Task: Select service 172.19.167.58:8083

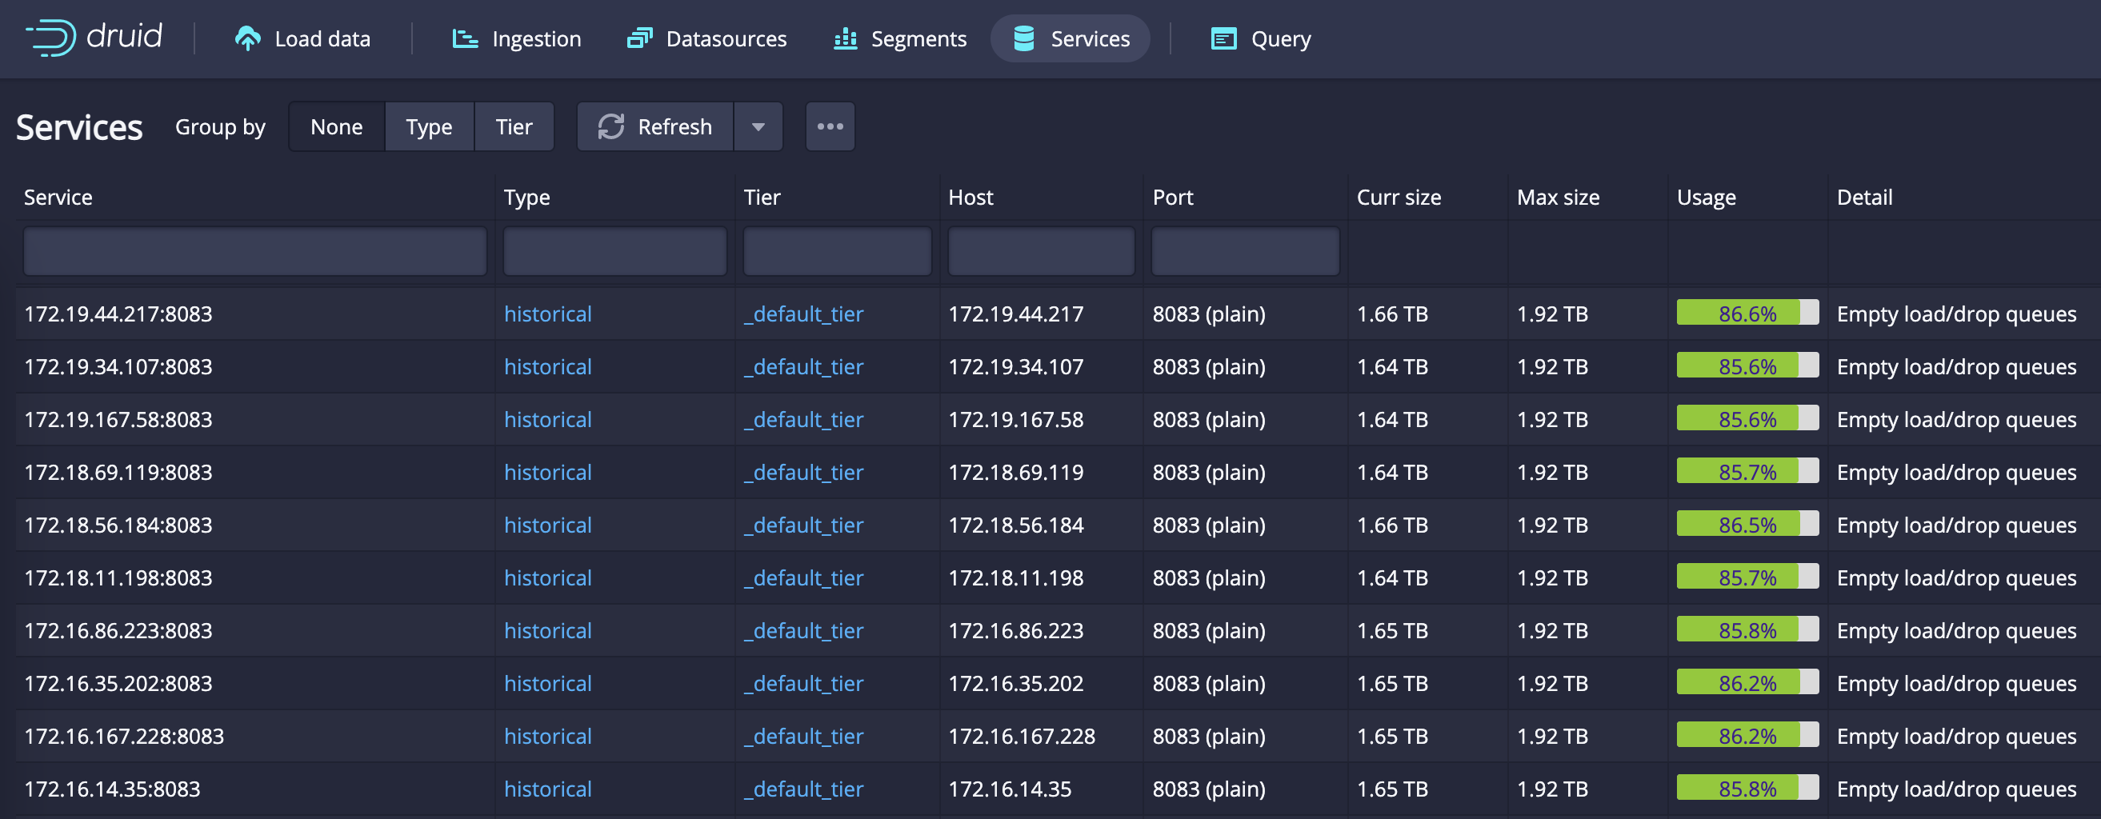Action: click(x=118, y=420)
